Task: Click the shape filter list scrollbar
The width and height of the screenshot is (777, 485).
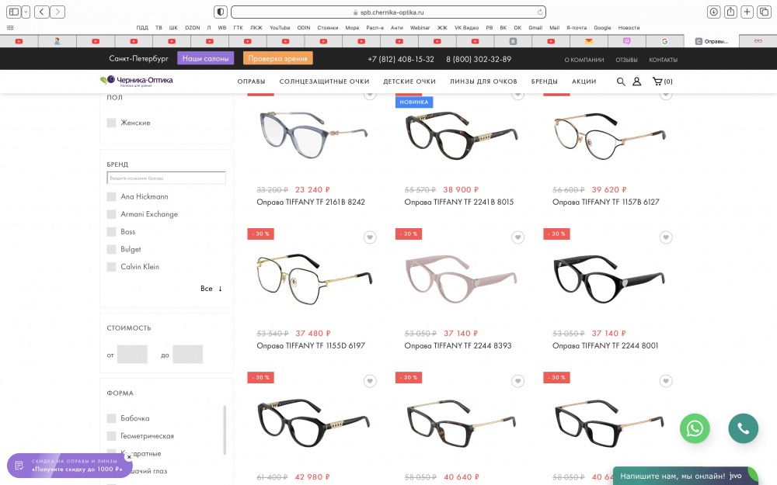Action: [225, 430]
